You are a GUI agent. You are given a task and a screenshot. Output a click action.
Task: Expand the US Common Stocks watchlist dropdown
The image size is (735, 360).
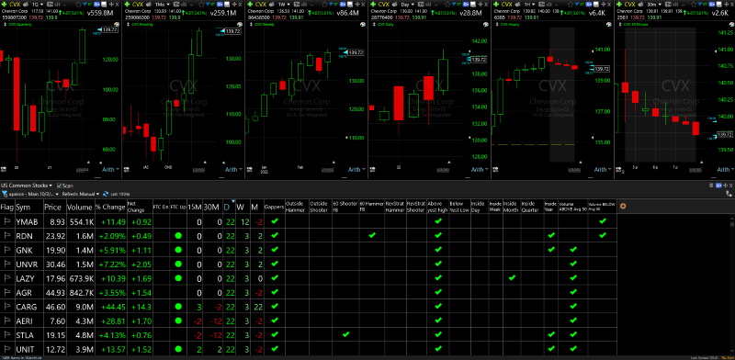pos(27,186)
